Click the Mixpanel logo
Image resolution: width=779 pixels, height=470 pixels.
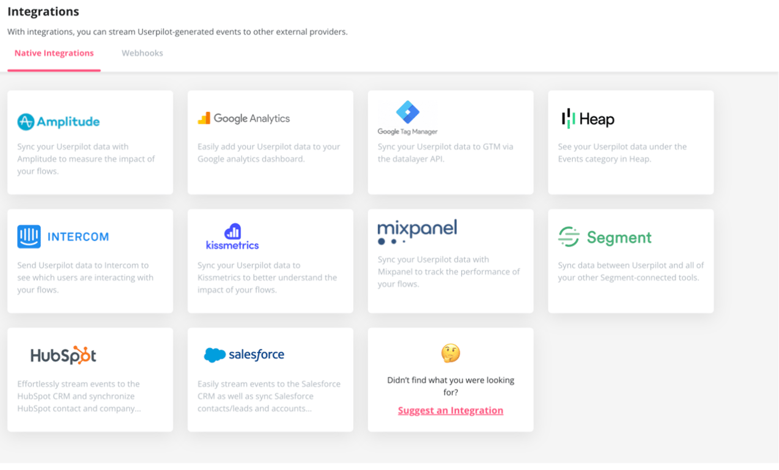[417, 233]
